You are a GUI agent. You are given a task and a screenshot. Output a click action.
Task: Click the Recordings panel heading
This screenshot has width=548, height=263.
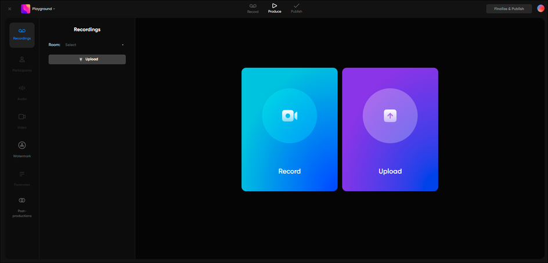(x=87, y=30)
